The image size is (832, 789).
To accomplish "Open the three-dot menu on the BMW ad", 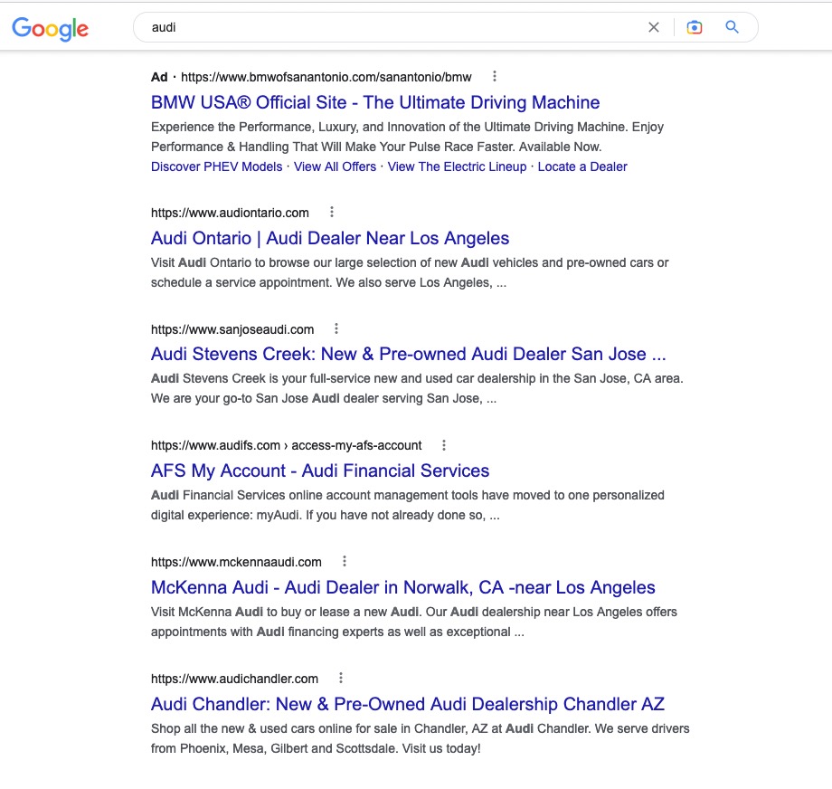I will pyautogui.click(x=494, y=76).
